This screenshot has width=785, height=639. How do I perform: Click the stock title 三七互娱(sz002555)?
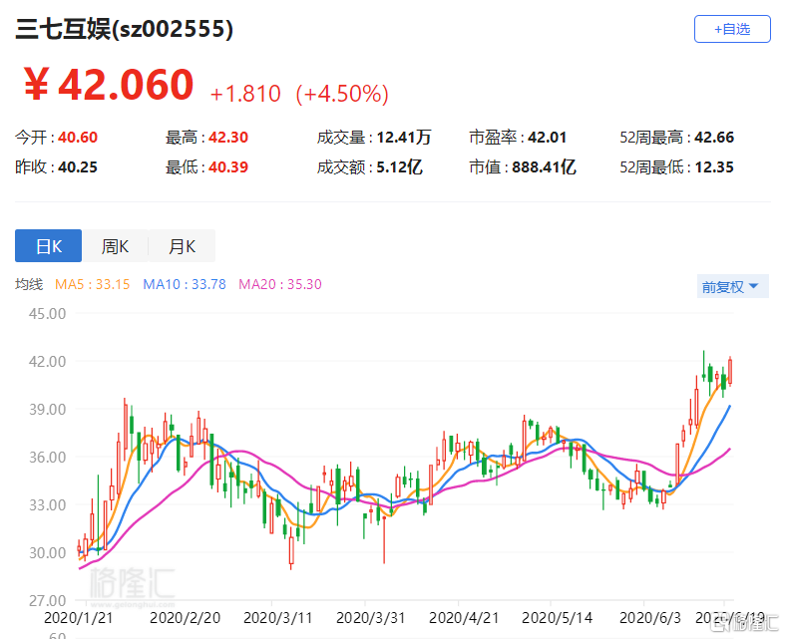point(124,29)
